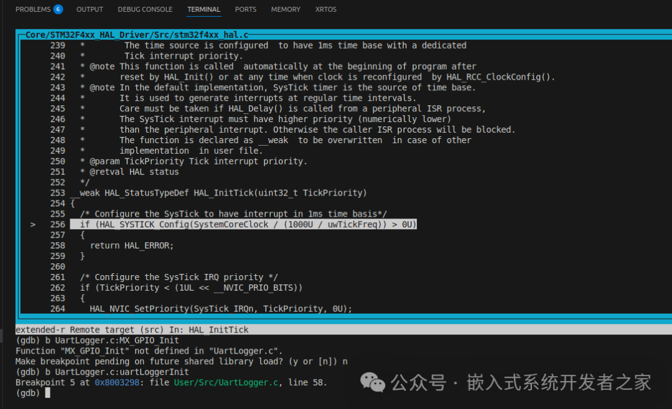The width and height of the screenshot is (672, 409).
Task: Click line 246 about SysTick interrupt priority
Action: point(265,119)
